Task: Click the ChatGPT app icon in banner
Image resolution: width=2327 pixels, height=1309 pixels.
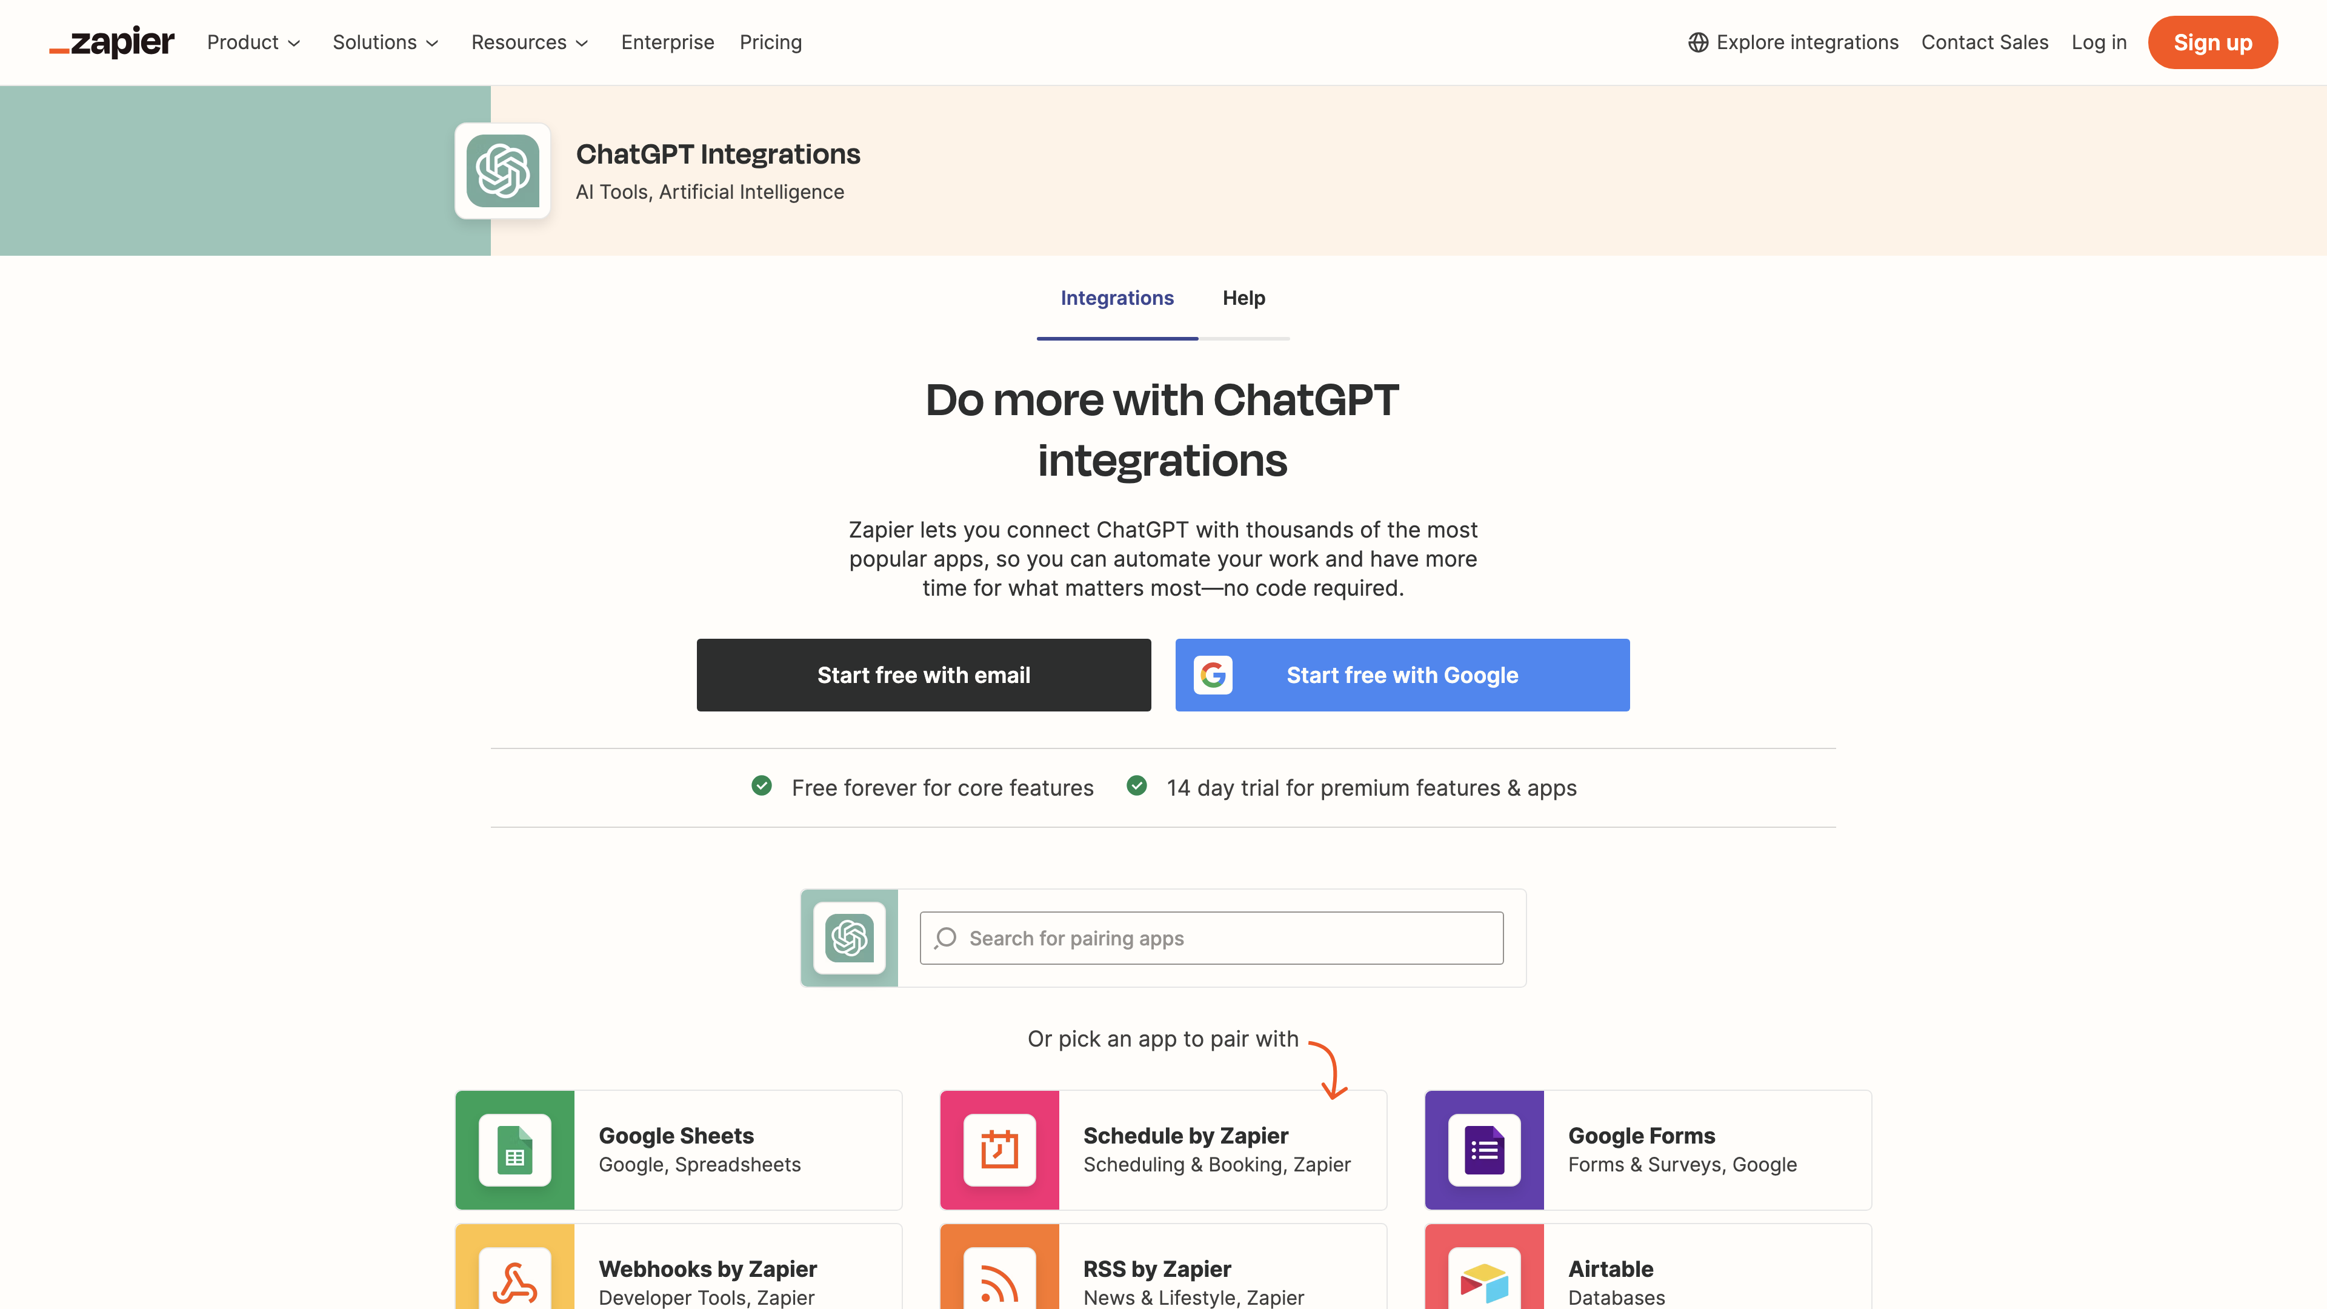Action: coord(502,171)
